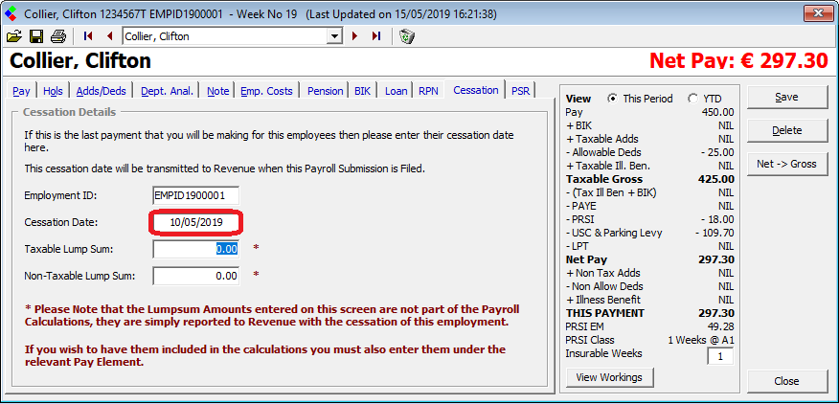Switch to the Adds/Deds tab
Viewport: 839px width, 404px height.
101,91
